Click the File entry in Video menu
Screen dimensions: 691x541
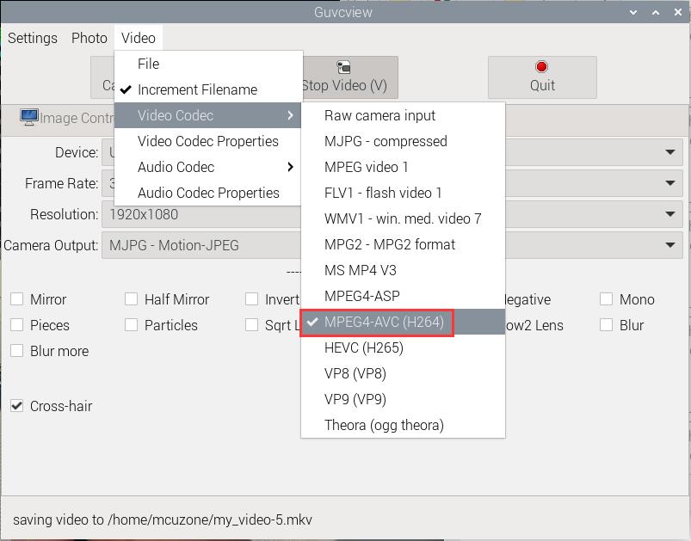(148, 64)
